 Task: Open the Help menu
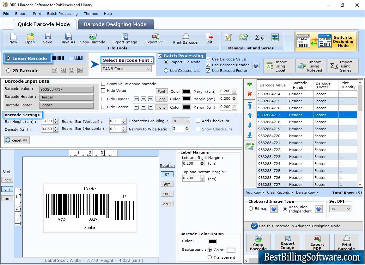(x=108, y=14)
